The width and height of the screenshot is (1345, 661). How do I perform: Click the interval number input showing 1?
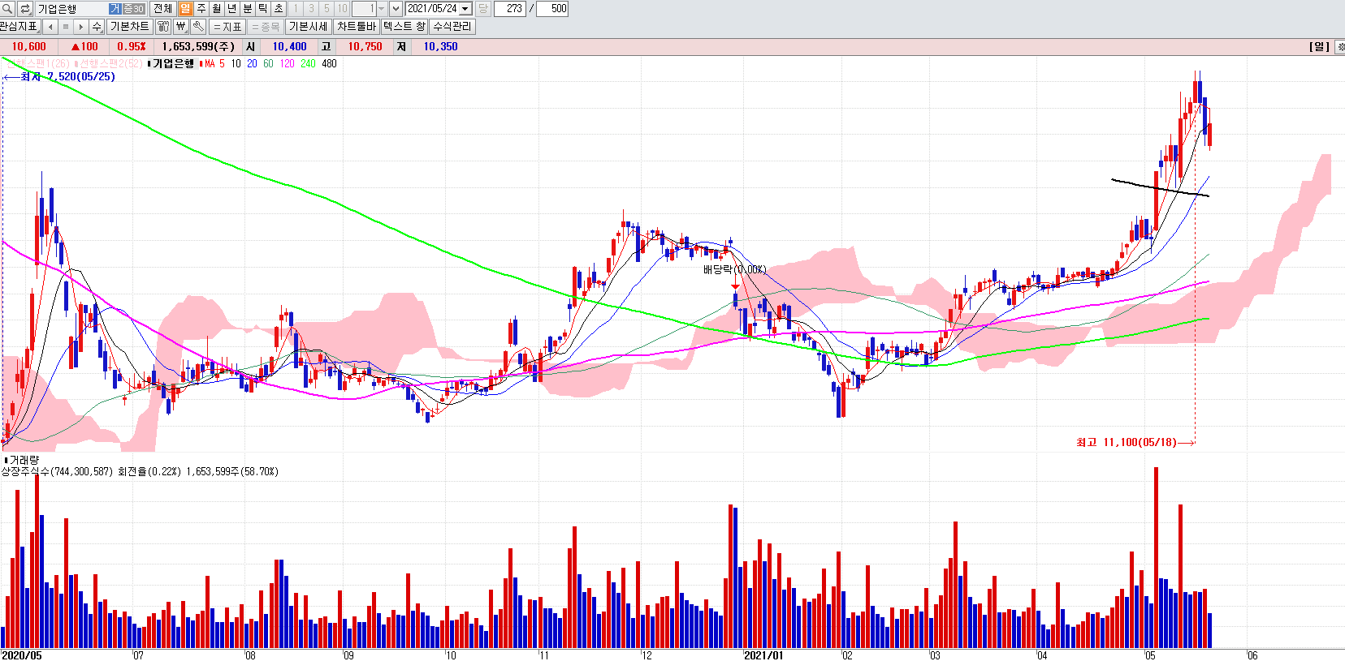click(x=364, y=9)
